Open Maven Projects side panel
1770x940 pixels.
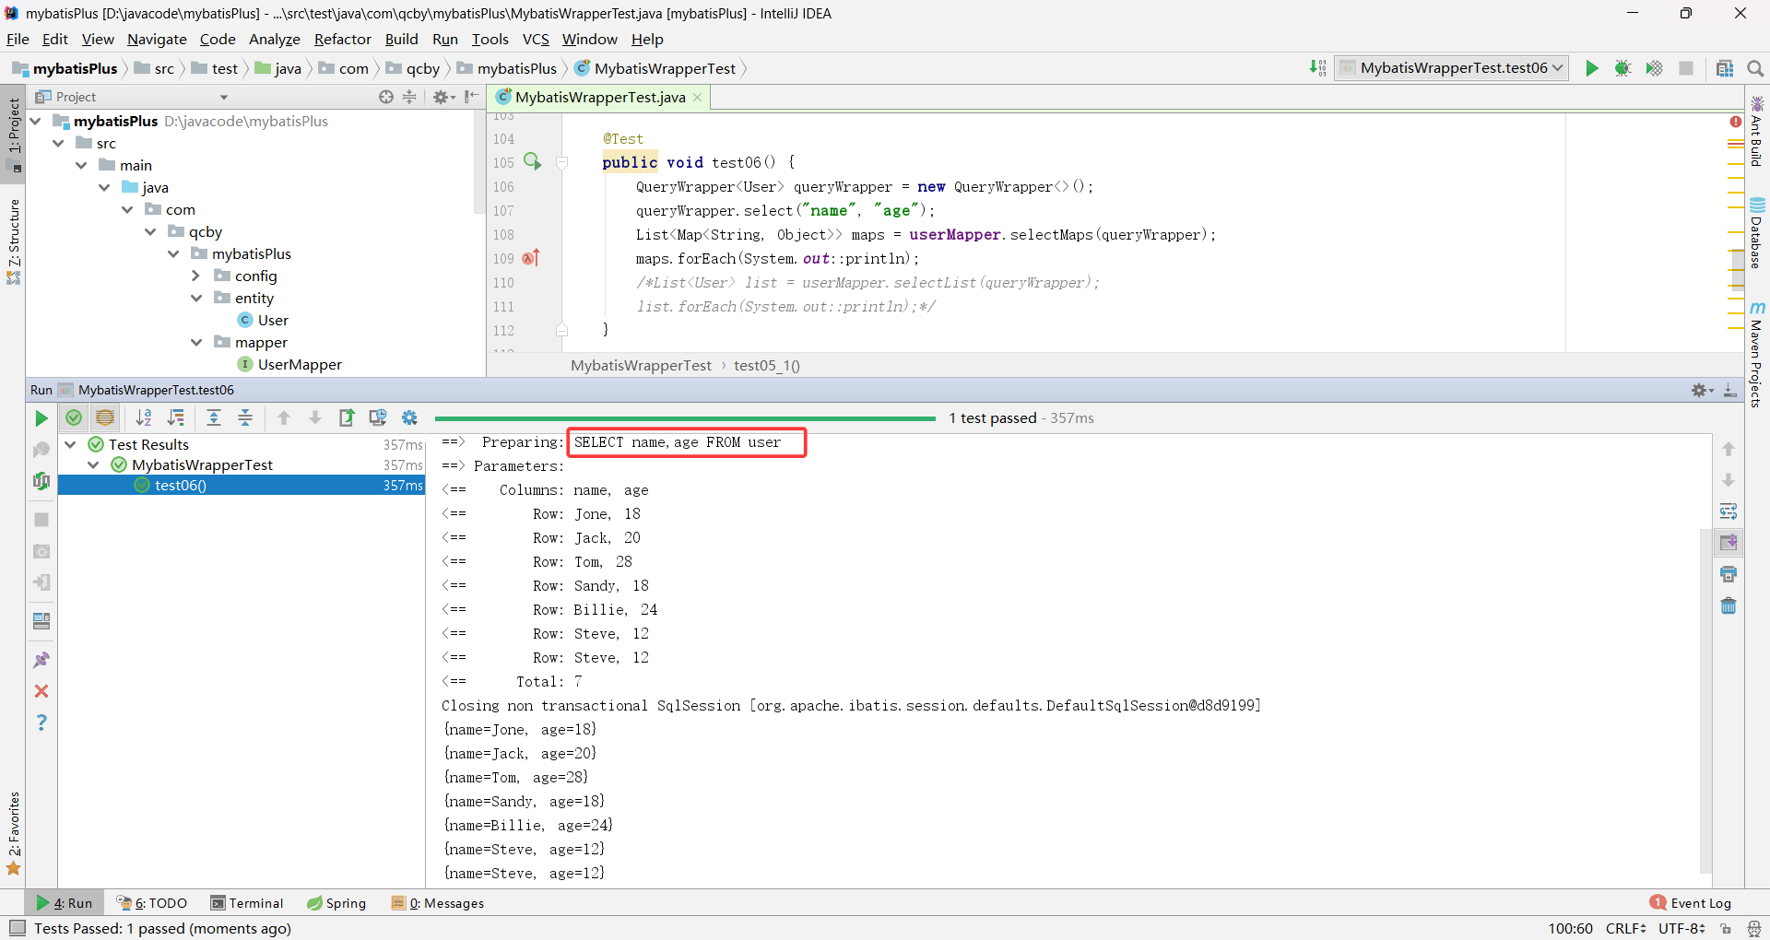(1756, 355)
